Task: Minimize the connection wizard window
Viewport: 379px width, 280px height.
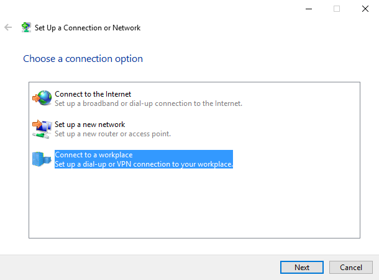Action: [309, 9]
